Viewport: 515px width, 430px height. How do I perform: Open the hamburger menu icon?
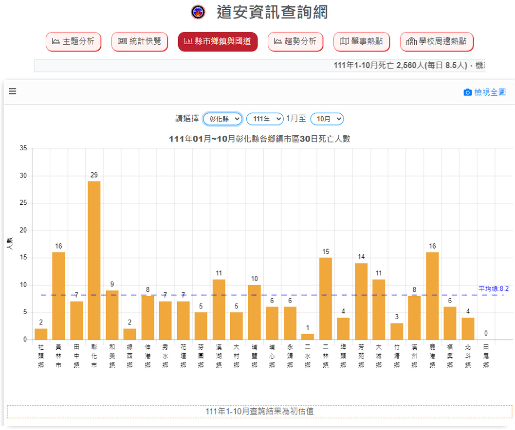pyautogui.click(x=13, y=91)
